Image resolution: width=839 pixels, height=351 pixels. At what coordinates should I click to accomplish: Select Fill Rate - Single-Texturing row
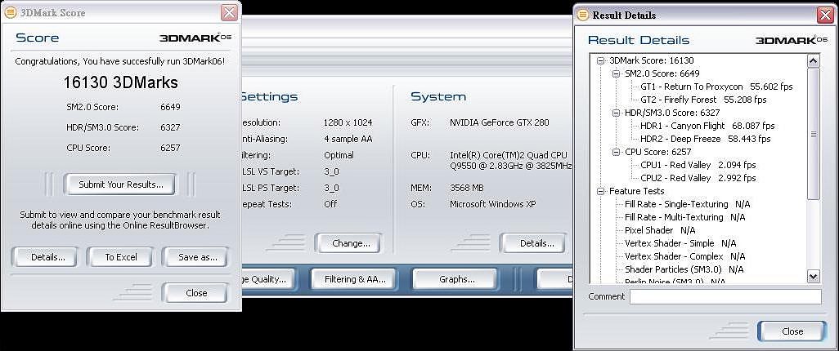point(687,204)
